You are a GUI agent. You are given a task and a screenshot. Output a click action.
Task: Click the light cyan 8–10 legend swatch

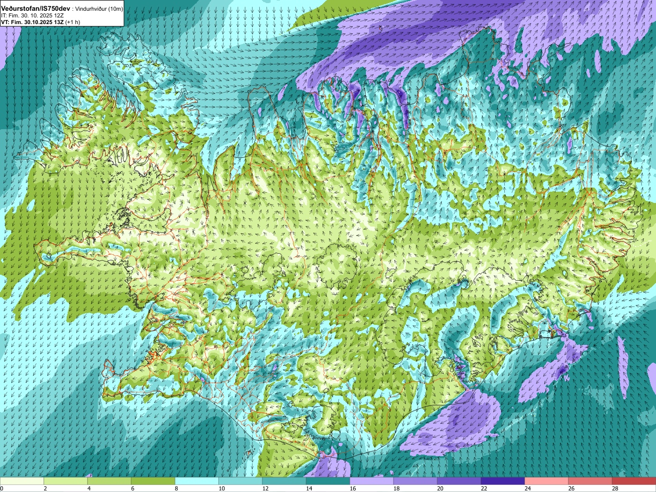[x=197, y=481]
